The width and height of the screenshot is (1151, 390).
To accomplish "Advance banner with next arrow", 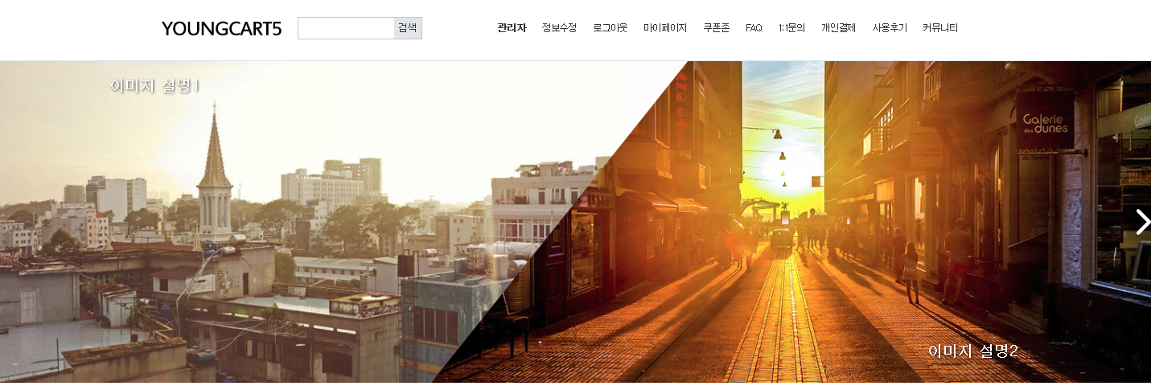I will pos(1141,222).
